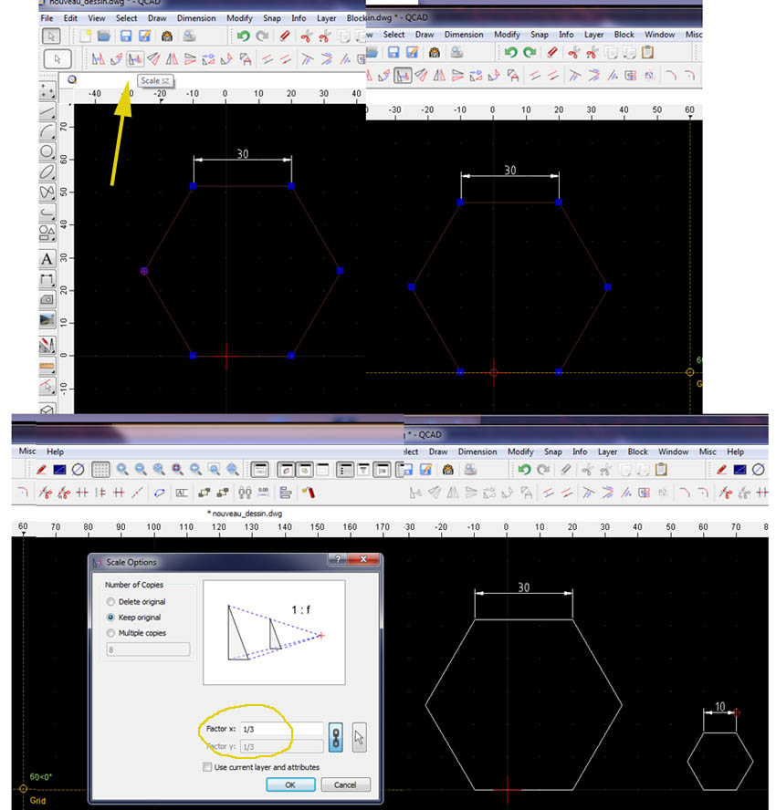Click Redo in the window with the Window menu
This screenshot has height=810, width=776.
click(530, 52)
